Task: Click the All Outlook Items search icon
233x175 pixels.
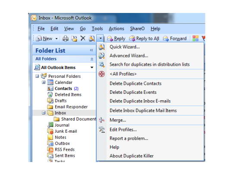Action: click(x=37, y=67)
